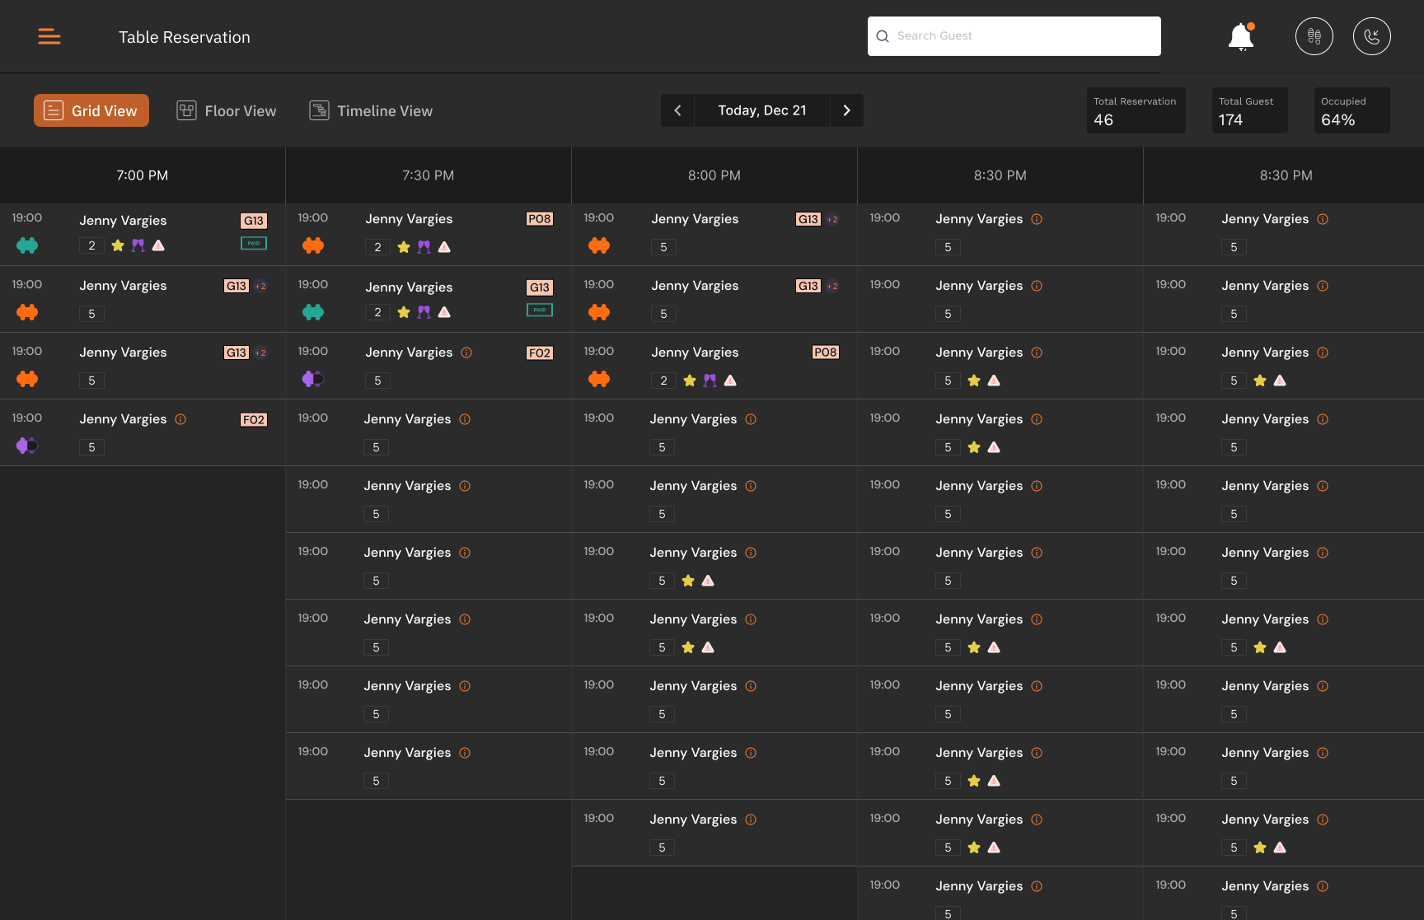Go to previous day with left chevron

(x=677, y=110)
